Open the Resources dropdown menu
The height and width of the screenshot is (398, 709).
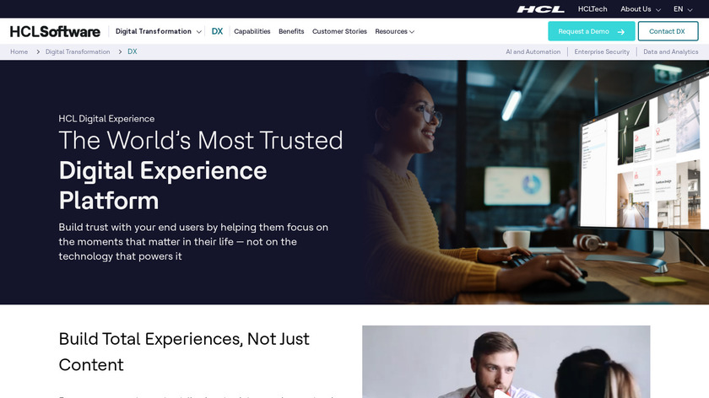pyautogui.click(x=394, y=31)
